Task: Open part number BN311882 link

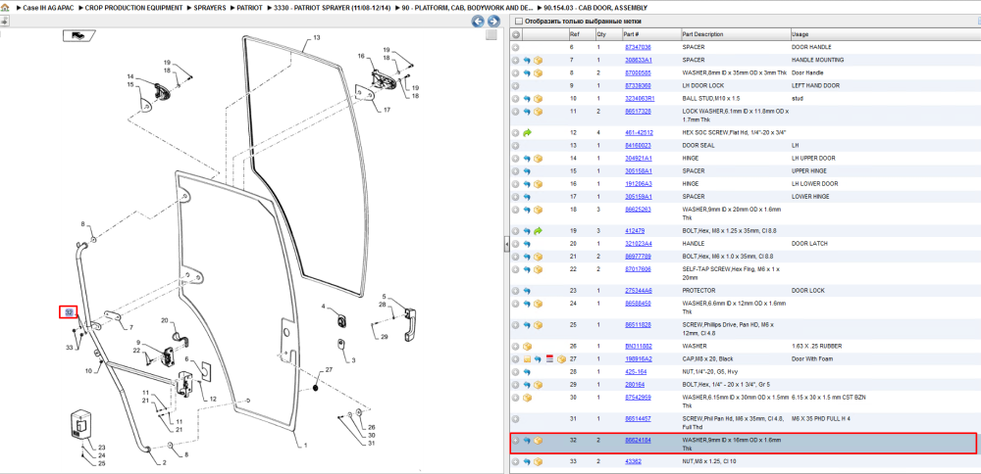Action: click(639, 346)
